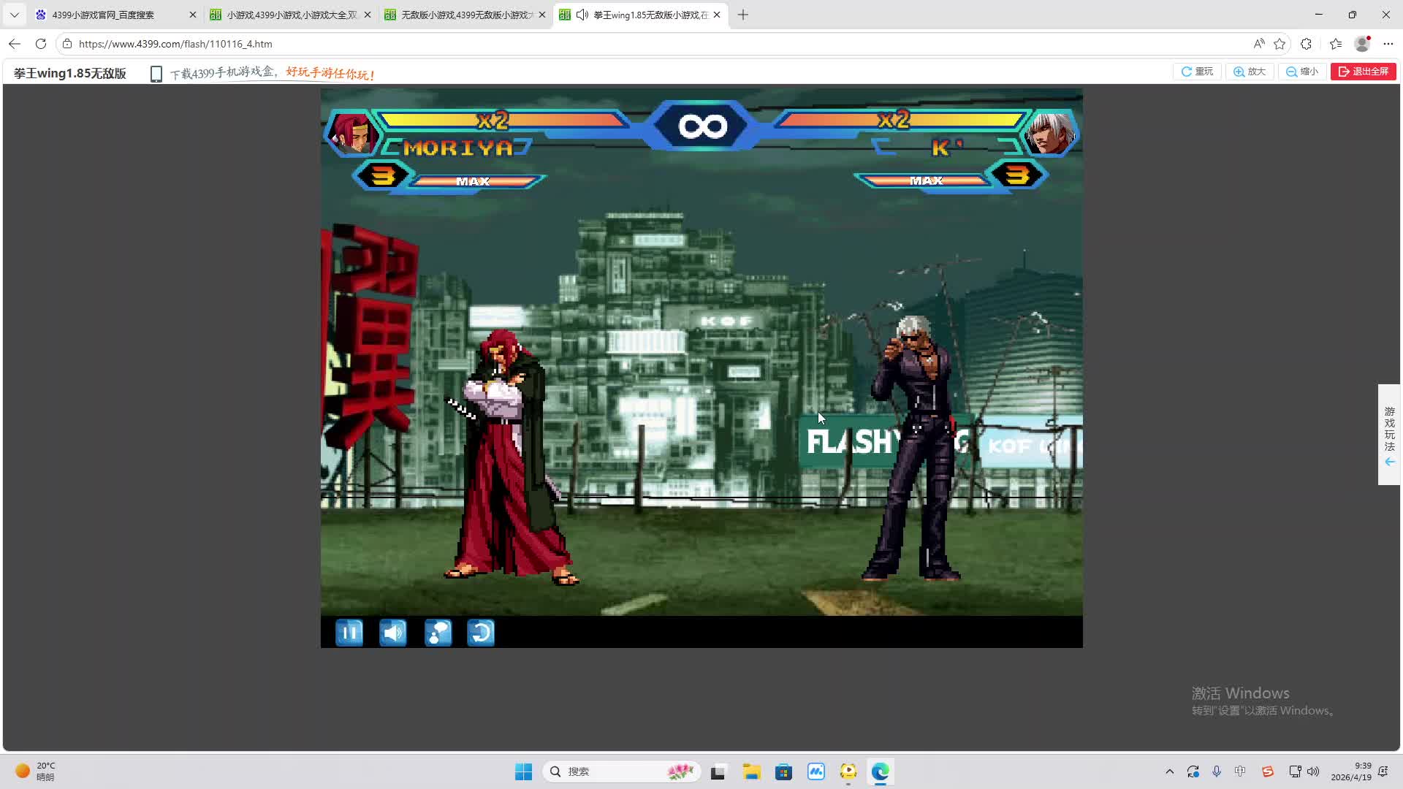Screen dimensions: 1403x789
Task: Click the K' character portrait
Action: point(1050,132)
